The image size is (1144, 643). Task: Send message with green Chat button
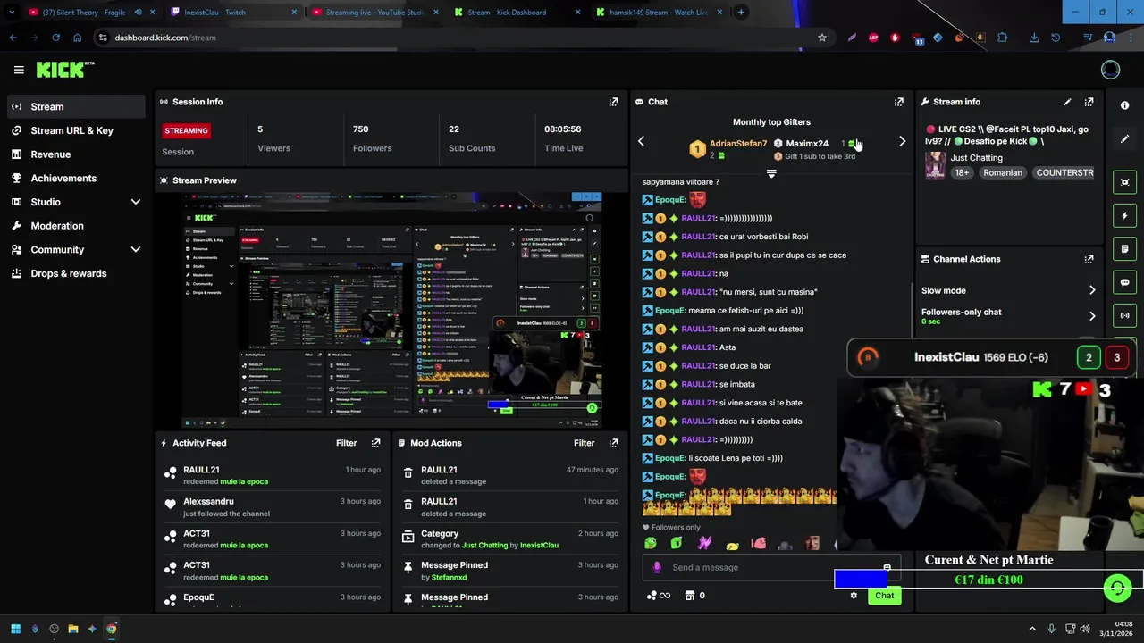click(884, 596)
